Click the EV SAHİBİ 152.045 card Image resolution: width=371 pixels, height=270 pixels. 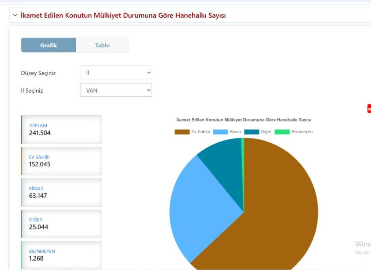[61, 161]
